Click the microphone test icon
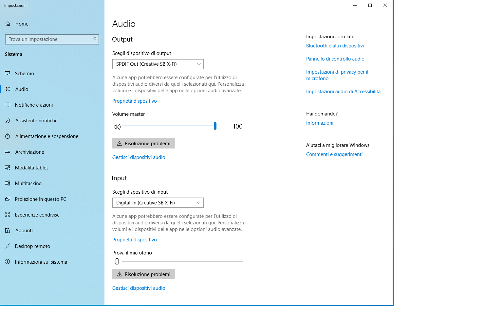The height and width of the screenshot is (314, 503). click(x=117, y=262)
